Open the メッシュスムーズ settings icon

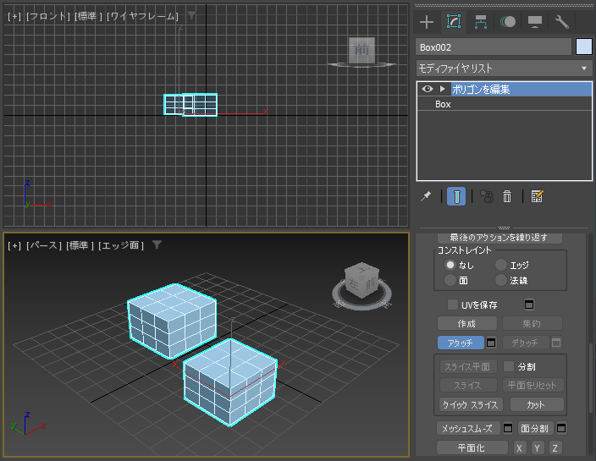508,428
